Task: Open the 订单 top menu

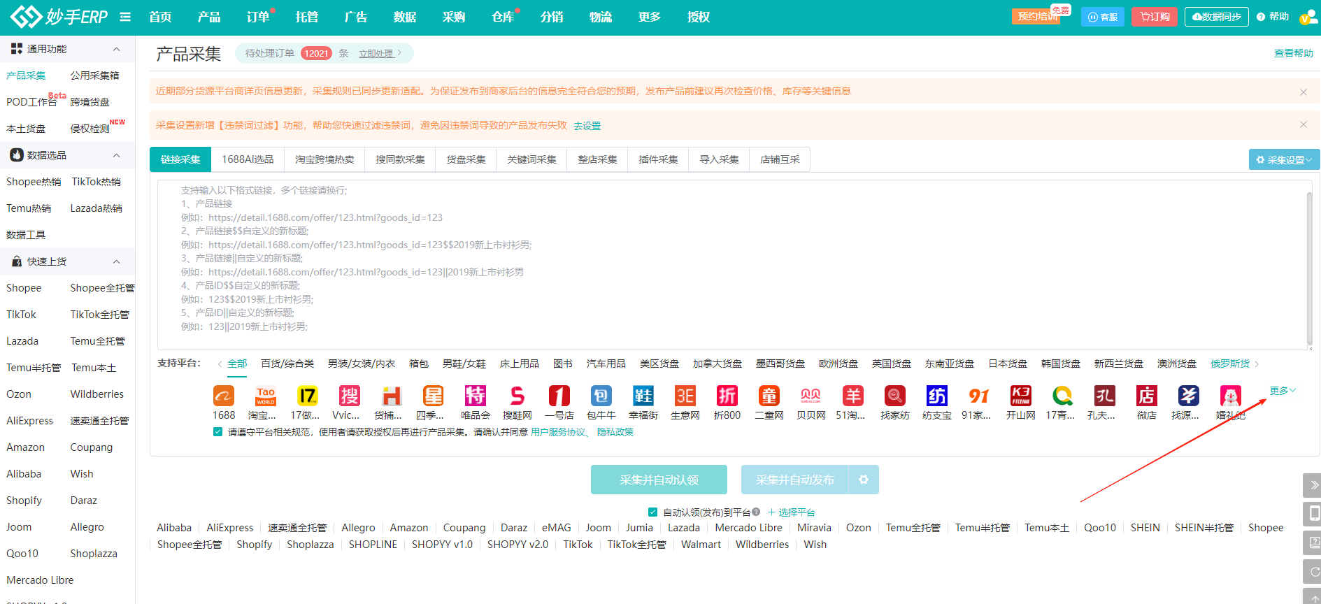Action: [258, 17]
